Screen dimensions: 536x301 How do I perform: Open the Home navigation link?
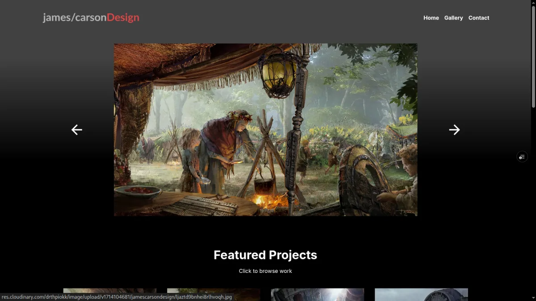pos(431,18)
